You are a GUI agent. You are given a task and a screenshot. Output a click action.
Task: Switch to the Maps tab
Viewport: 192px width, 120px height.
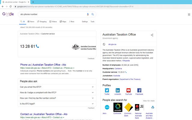point(63,22)
